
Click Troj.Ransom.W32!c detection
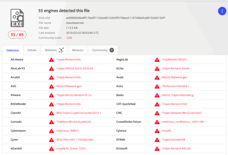174,59
